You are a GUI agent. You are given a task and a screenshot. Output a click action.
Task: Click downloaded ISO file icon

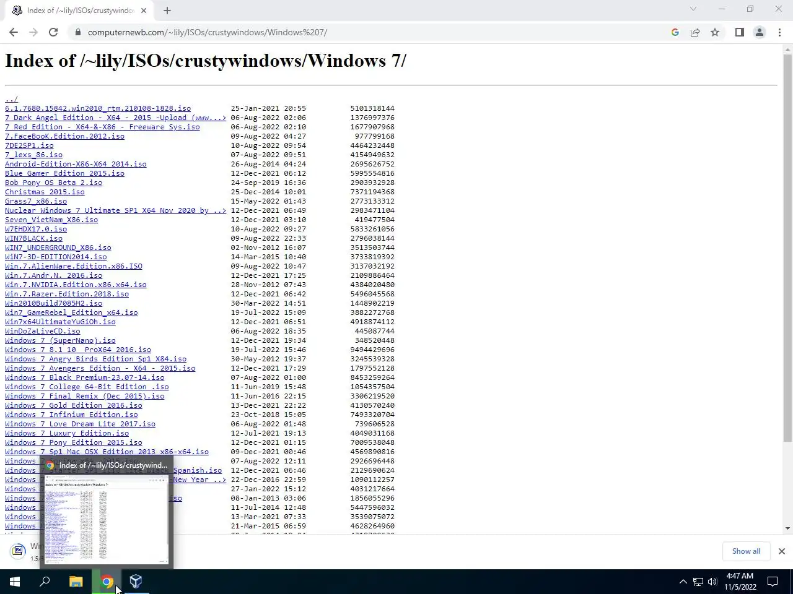click(18, 550)
